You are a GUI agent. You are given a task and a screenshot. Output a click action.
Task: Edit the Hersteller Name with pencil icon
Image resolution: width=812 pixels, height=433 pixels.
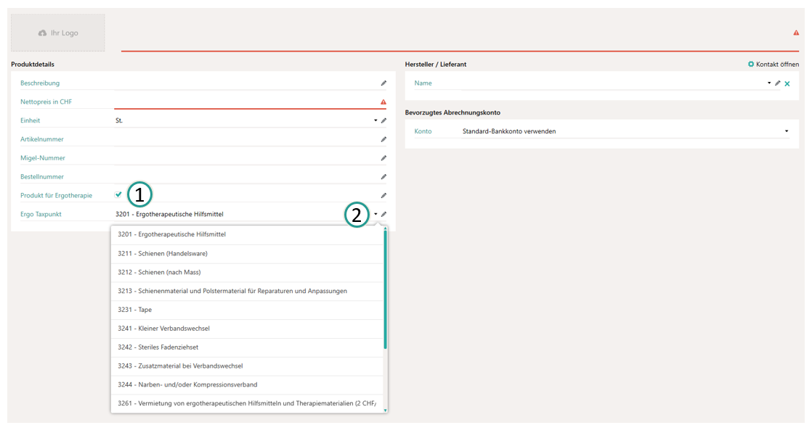(778, 83)
